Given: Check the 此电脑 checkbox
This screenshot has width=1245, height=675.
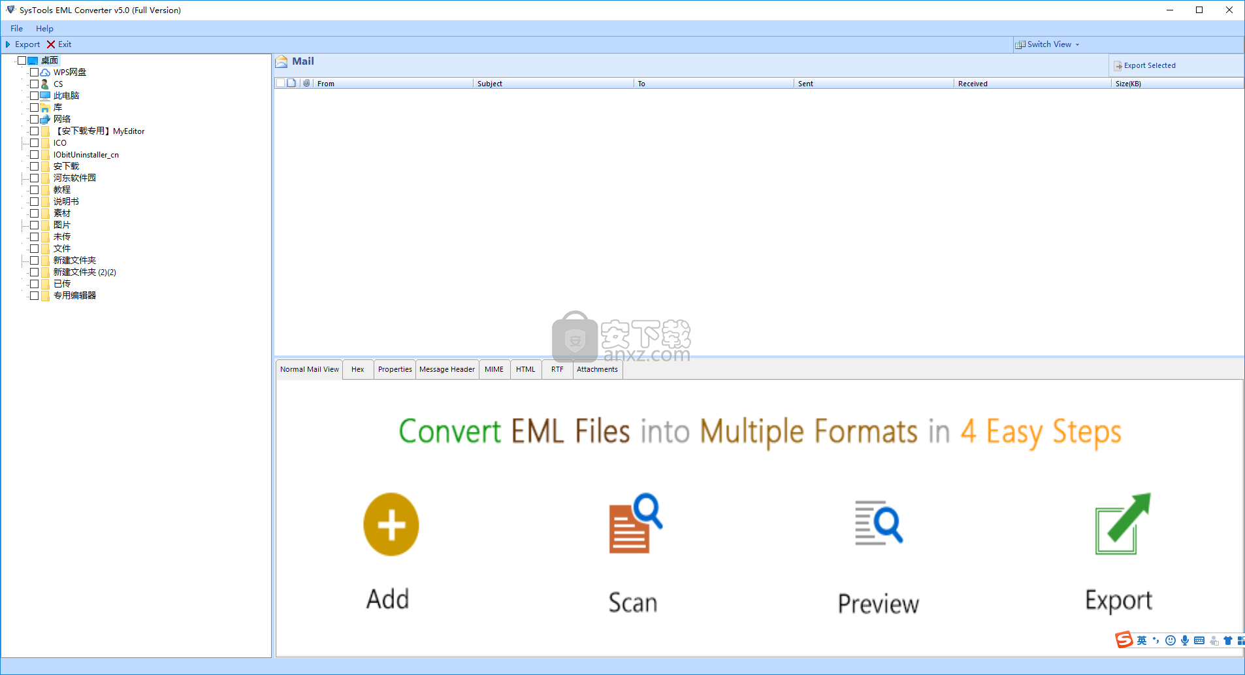Looking at the screenshot, I should tap(34, 96).
